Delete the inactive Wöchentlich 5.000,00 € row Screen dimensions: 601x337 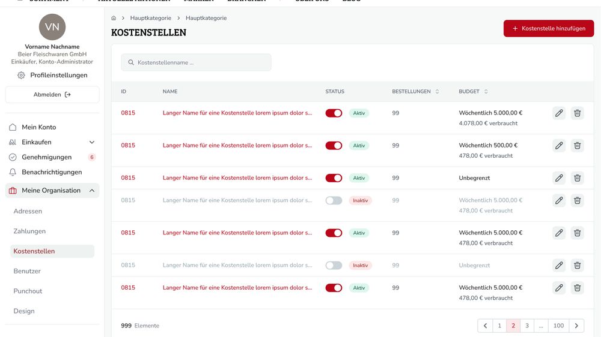pos(577,200)
